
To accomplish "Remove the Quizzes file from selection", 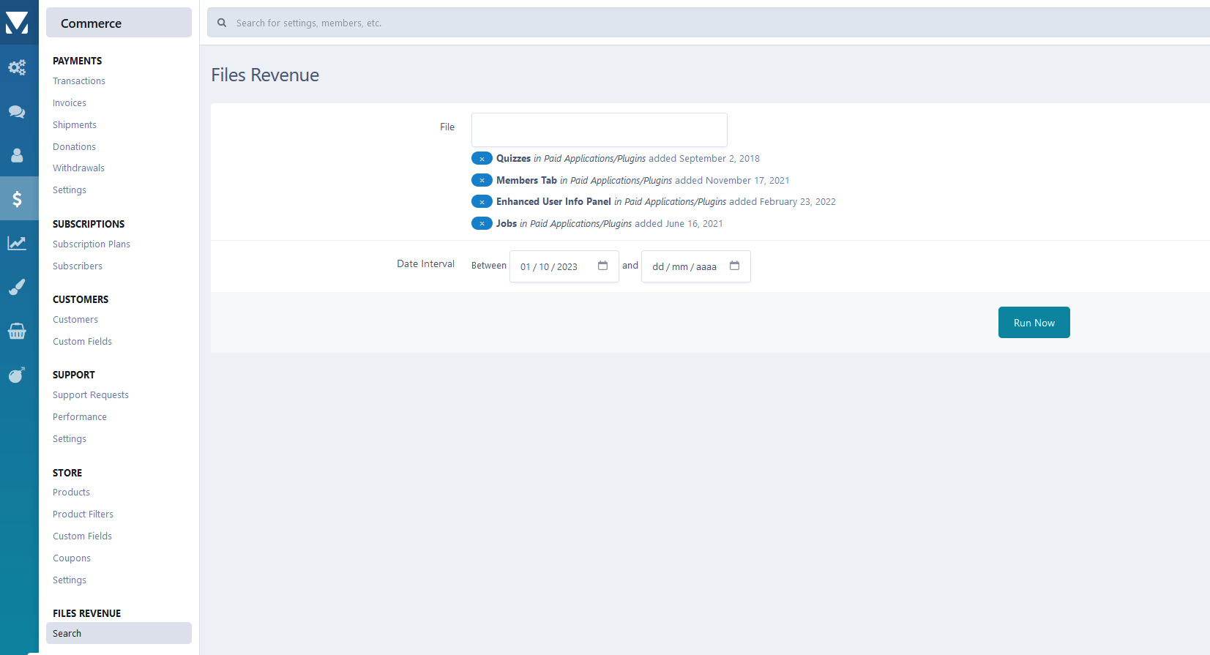I will click(482, 159).
